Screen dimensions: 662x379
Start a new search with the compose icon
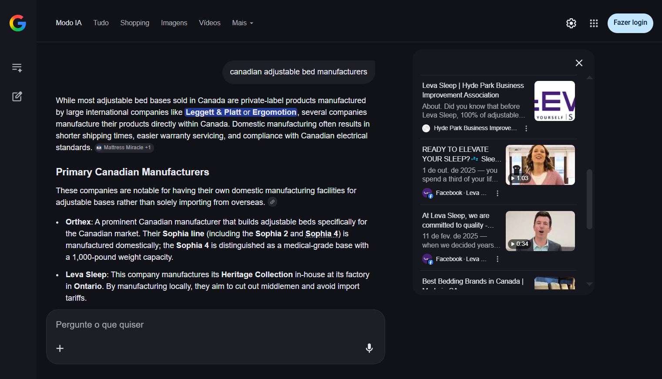click(17, 96)
